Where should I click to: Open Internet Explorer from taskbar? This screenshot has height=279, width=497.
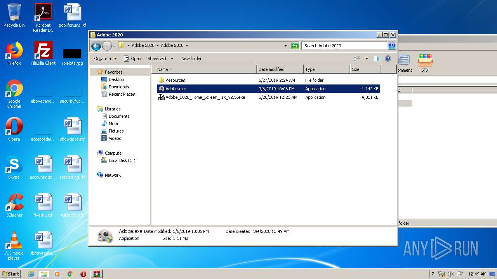[31, 274]
